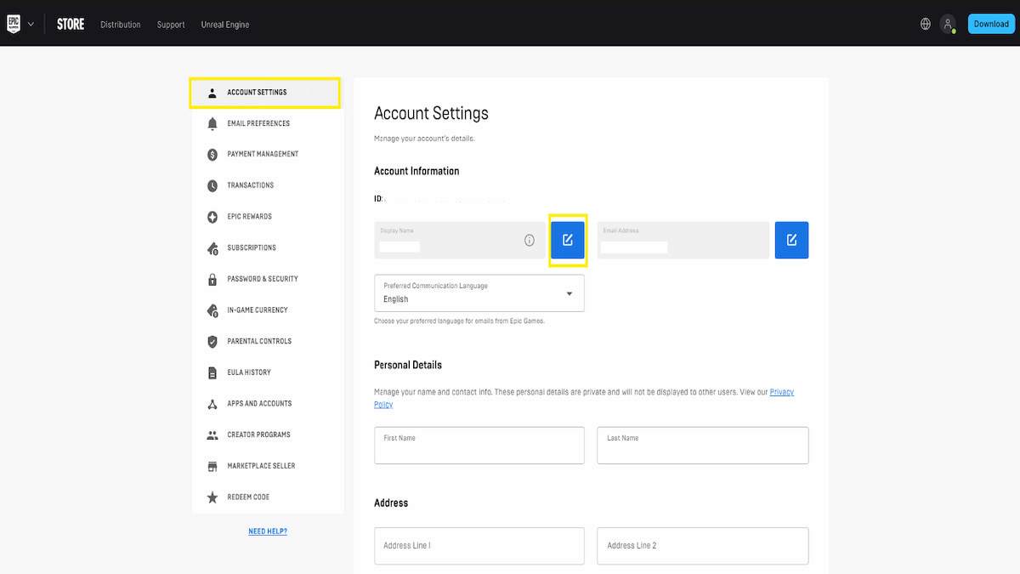
Task: Click the email address edit icon
Action: click(x=791, y=240)
